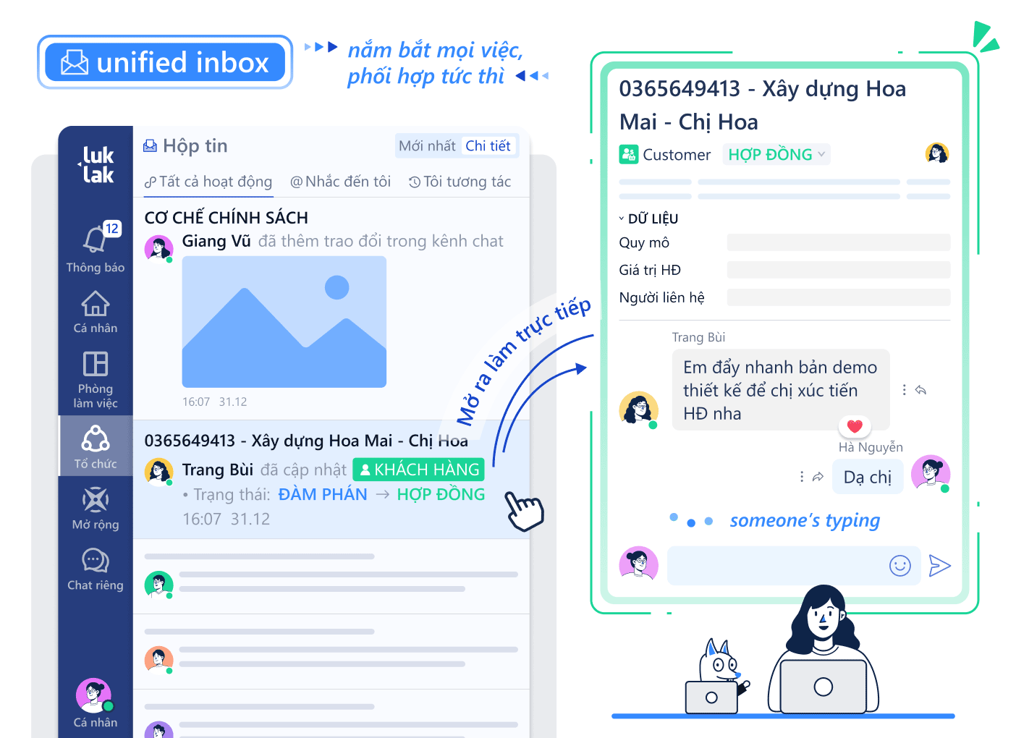This screenshot has width=1016, height=738.
Task: Open the HỢP ĐỒNG status dropdown
Action: [x=776, y=154]
